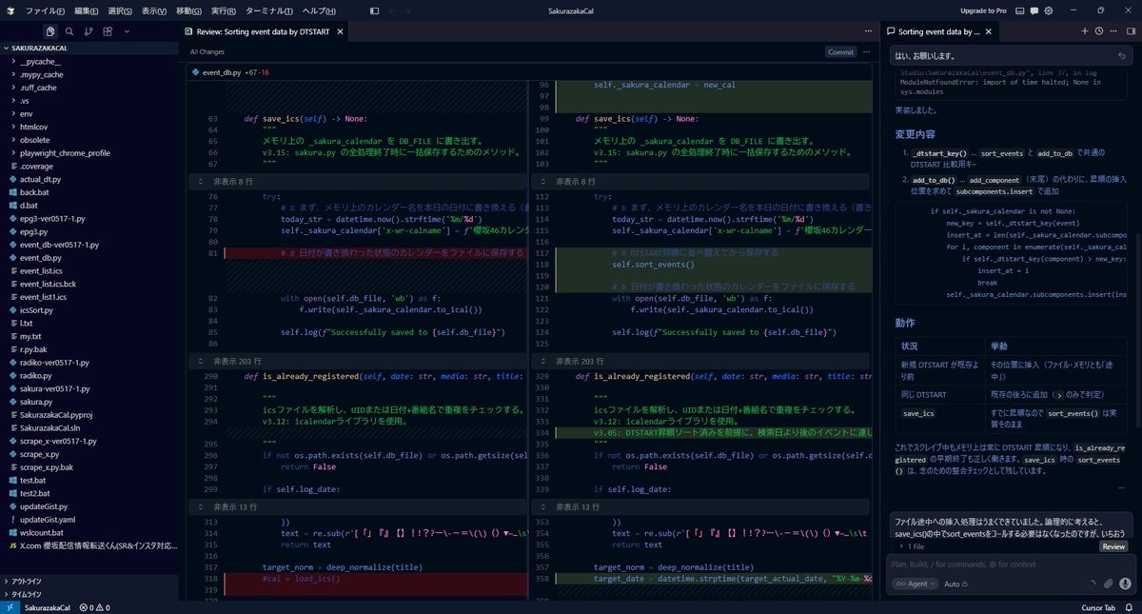Close the Sorting event data chat tab
The image size is (1142, 614).
(988, 31)
